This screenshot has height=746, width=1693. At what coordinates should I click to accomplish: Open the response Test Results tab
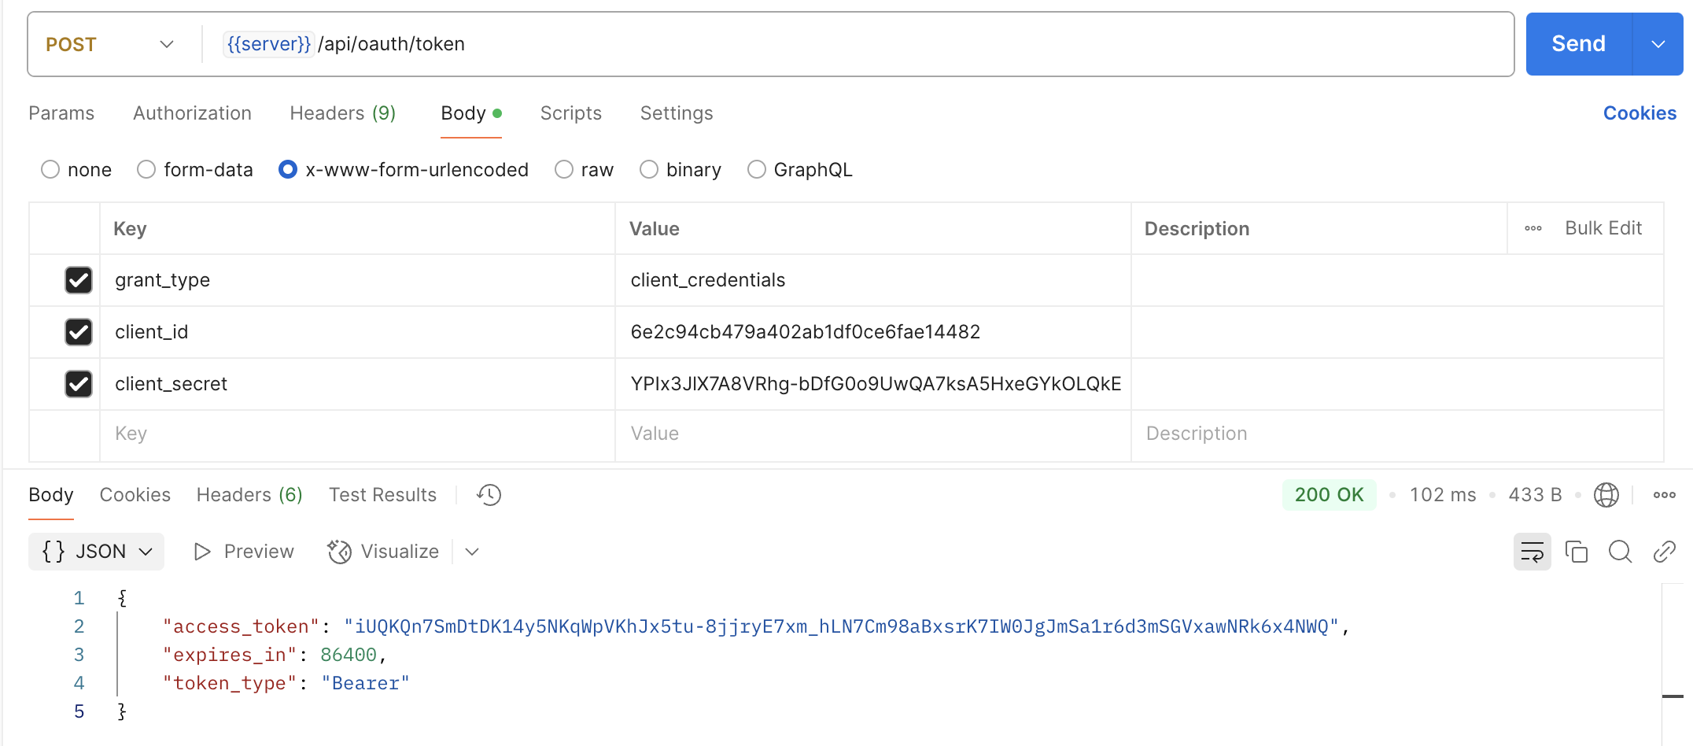pos(382,495)
